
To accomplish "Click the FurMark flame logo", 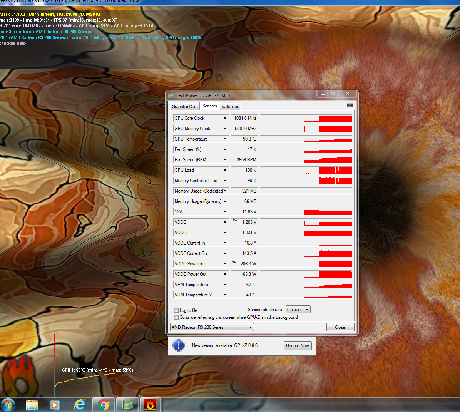I will [20, 377].
